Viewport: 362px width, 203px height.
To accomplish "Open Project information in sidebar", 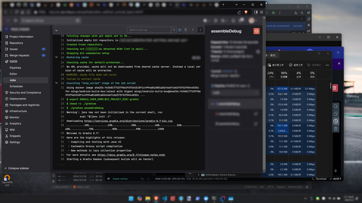I will [x=19, y=37].
